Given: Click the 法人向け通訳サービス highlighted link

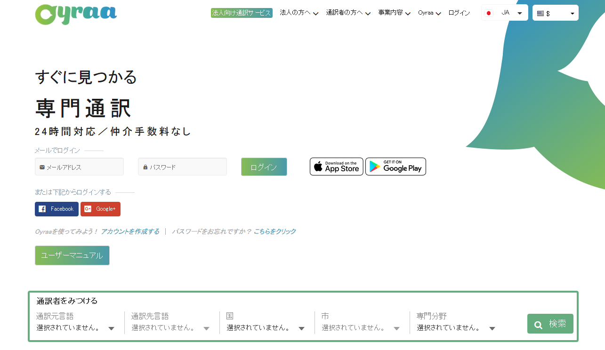Looking at the screenshot, I should pyautogui.click(x=242, y=13).
